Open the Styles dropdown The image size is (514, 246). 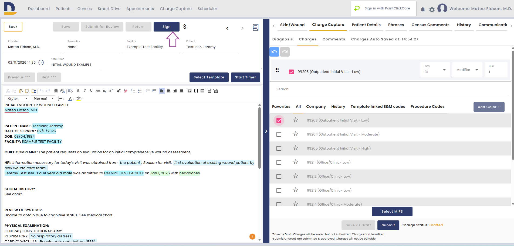pyautogui.click(x=17, y=99)
